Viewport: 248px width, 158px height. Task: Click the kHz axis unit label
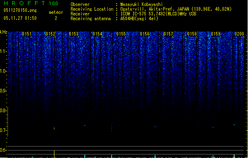tap(4, 32)
